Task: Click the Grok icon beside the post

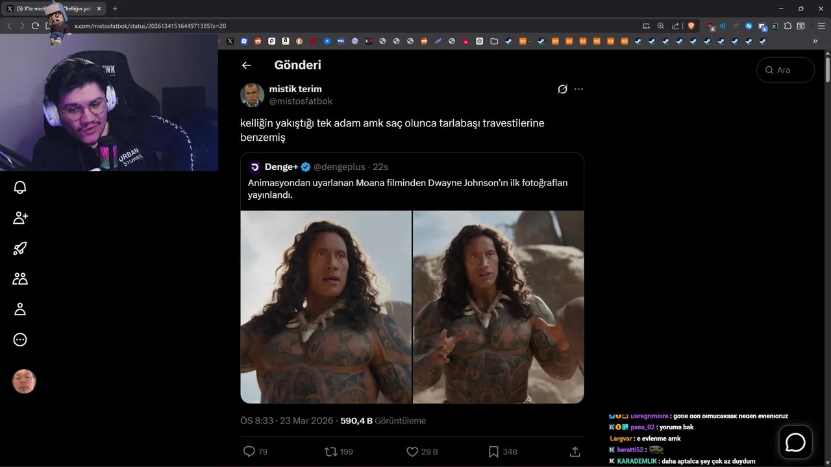Action: click(x=562, y=89)
